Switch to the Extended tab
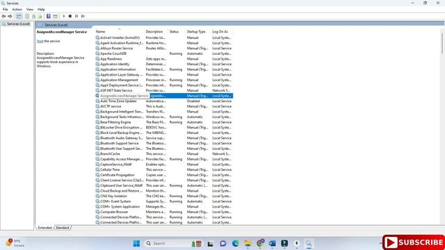Viewport: 445px width, 250px height. [x=44, y=228]
